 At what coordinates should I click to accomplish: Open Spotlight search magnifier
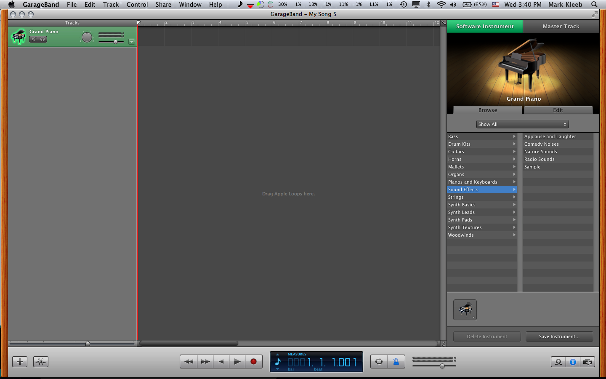pyautogui.click(x=594, y=5)
